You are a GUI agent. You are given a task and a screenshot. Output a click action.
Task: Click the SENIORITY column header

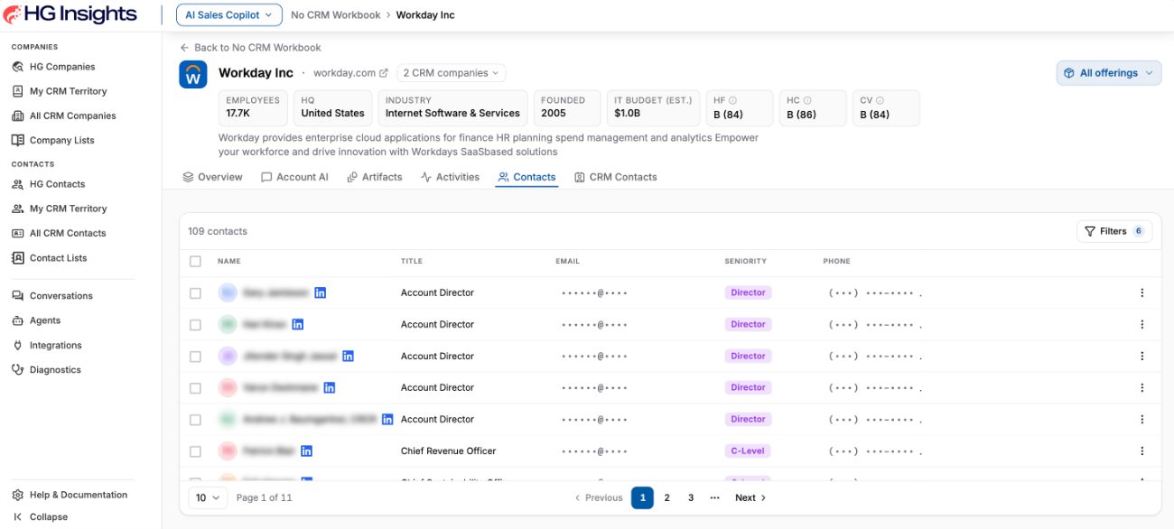tap(745, 261)
